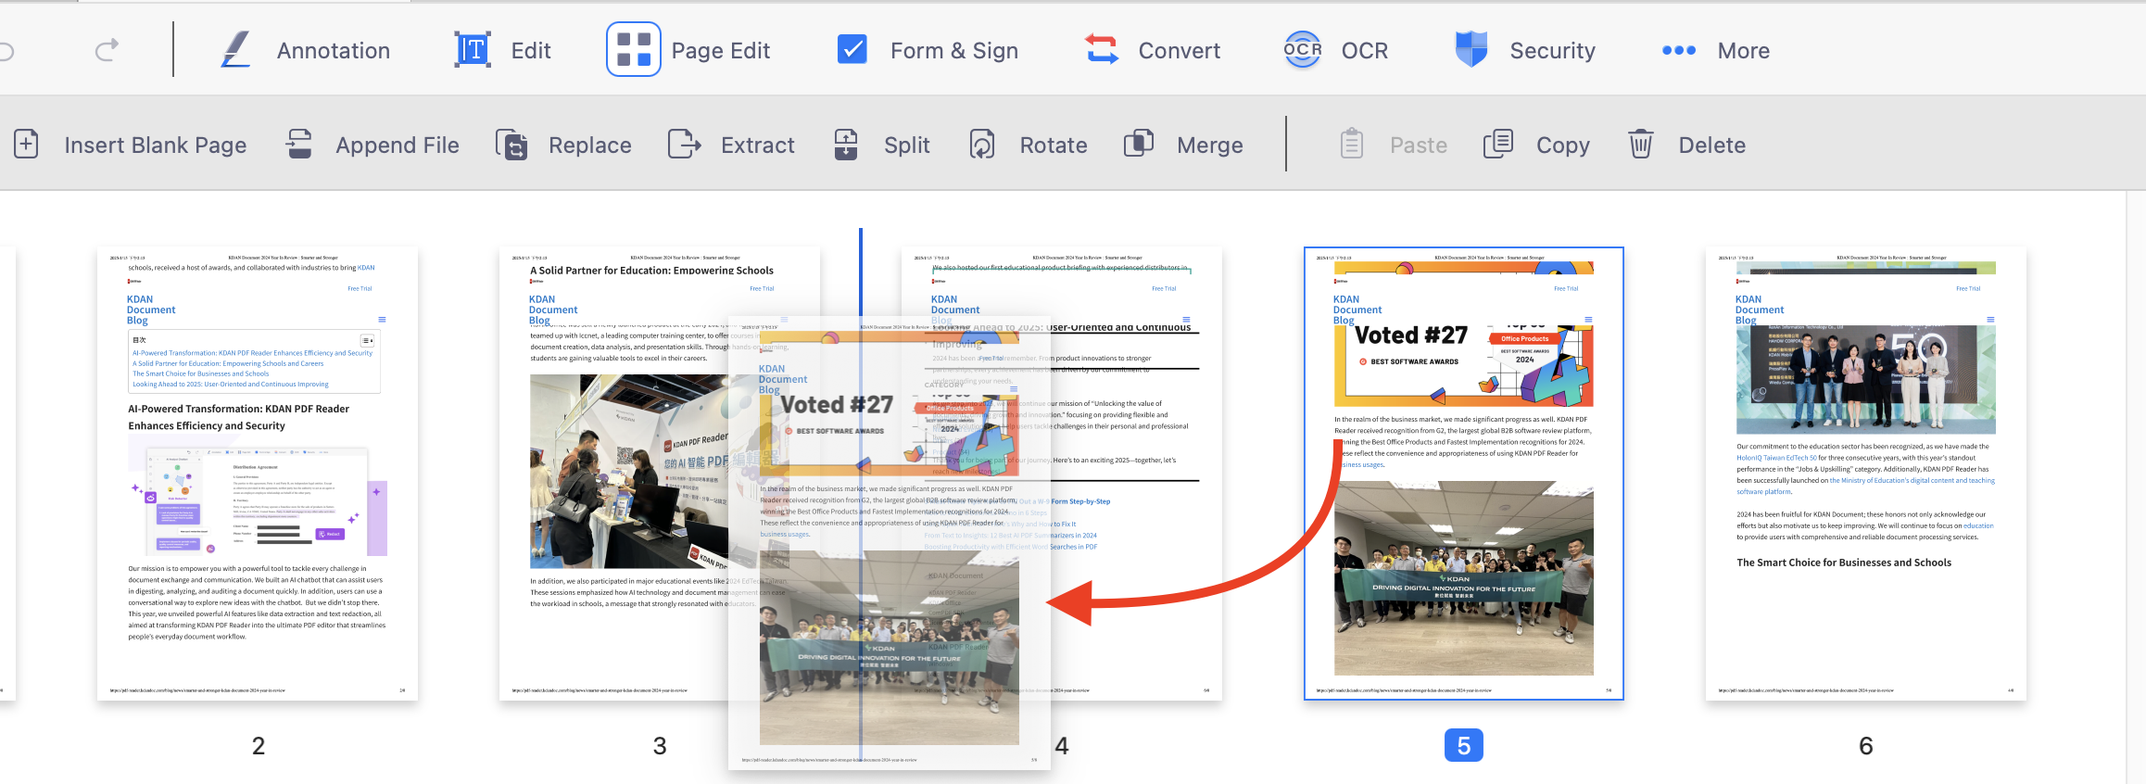Choose Merge
Viewport: 2146px width, 784px height.
[1210, 145]
